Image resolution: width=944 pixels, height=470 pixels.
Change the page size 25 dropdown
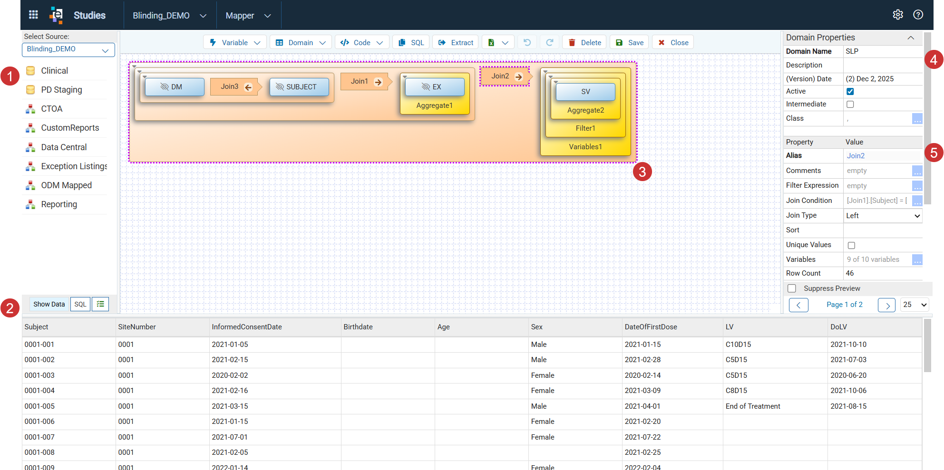(x=915, y=305)
